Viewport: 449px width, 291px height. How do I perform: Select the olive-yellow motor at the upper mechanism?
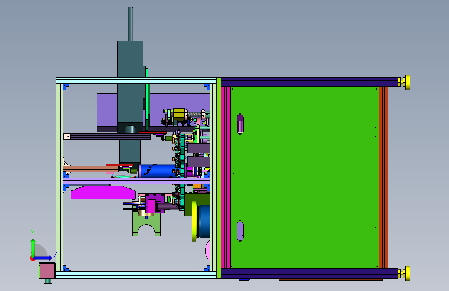point(179,114)
